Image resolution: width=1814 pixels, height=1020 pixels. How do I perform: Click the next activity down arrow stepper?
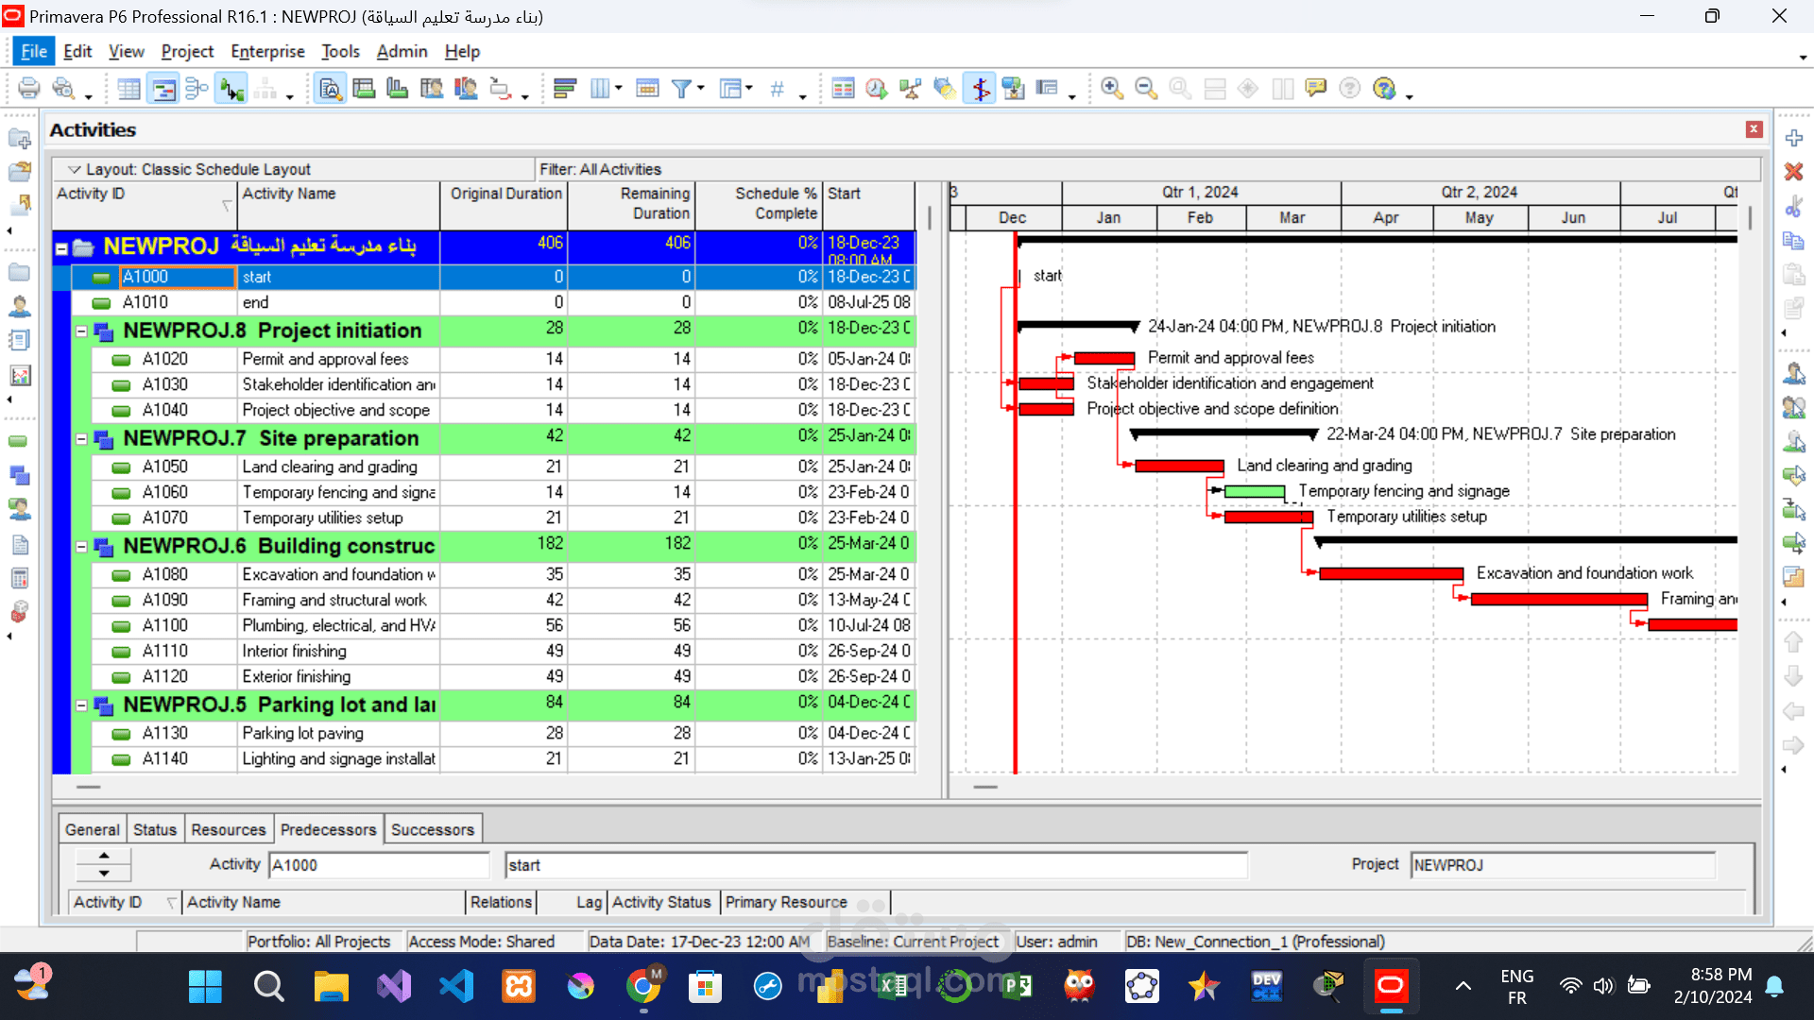click(104, 874)
